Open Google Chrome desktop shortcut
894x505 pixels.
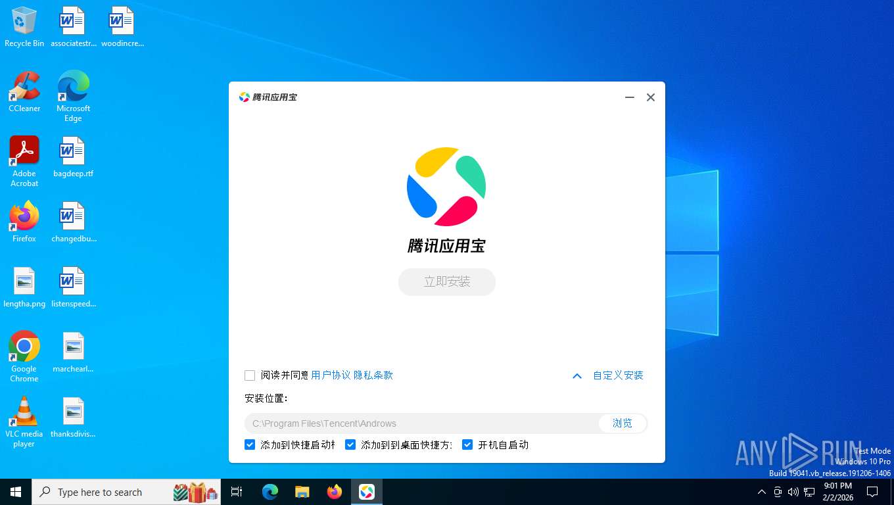click(x=24, y=357)
